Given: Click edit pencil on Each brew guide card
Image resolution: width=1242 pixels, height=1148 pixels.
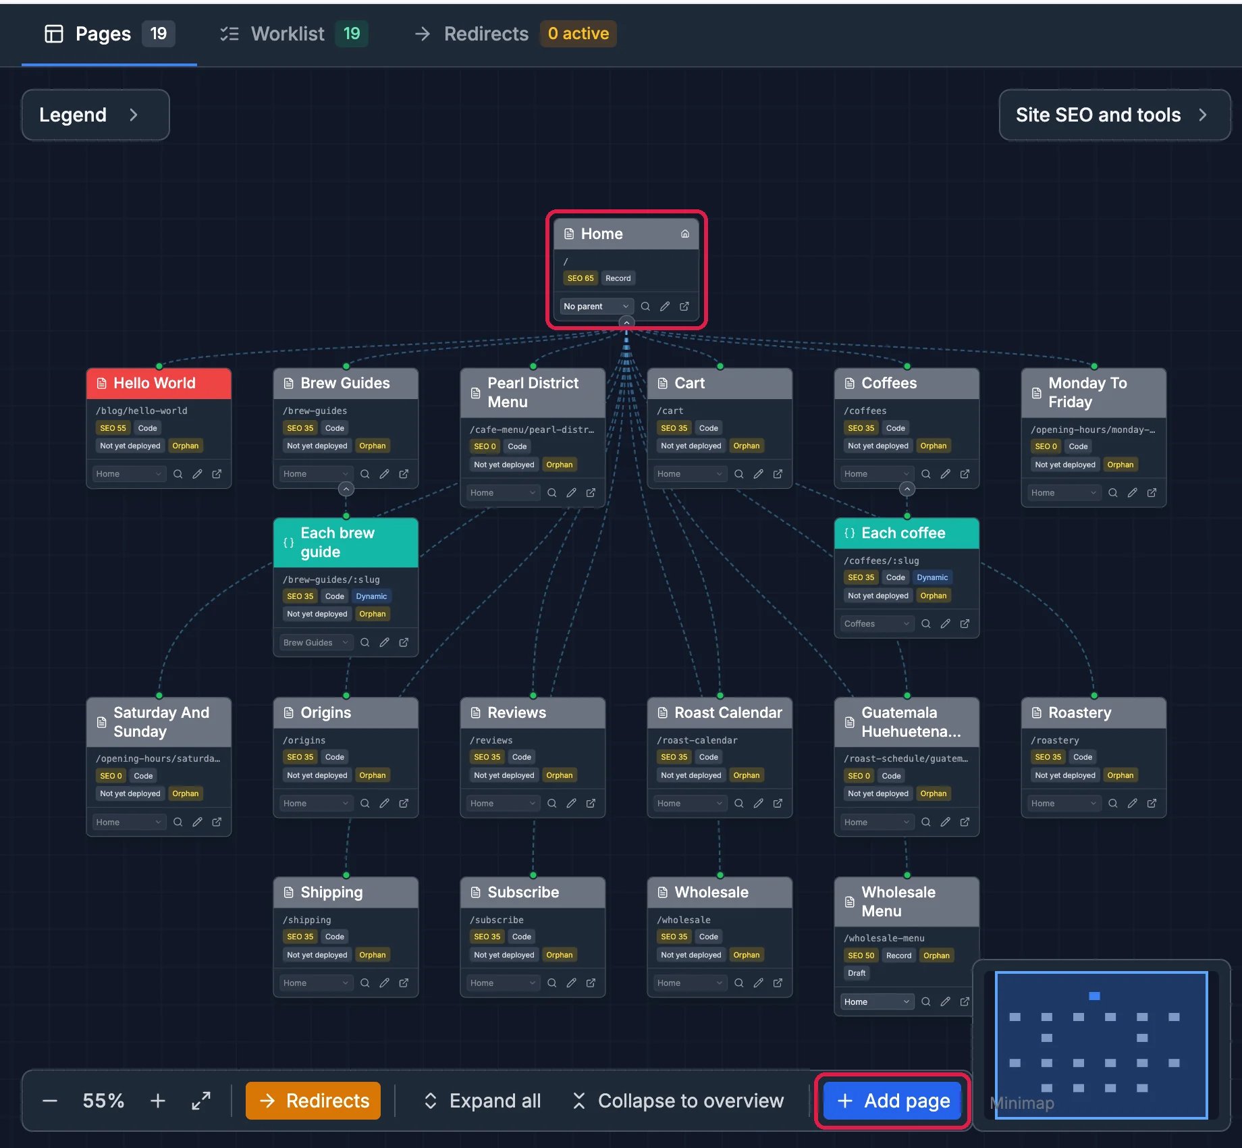Looking at the screenshot, I should pyautogui.click(x=384, y=643).
